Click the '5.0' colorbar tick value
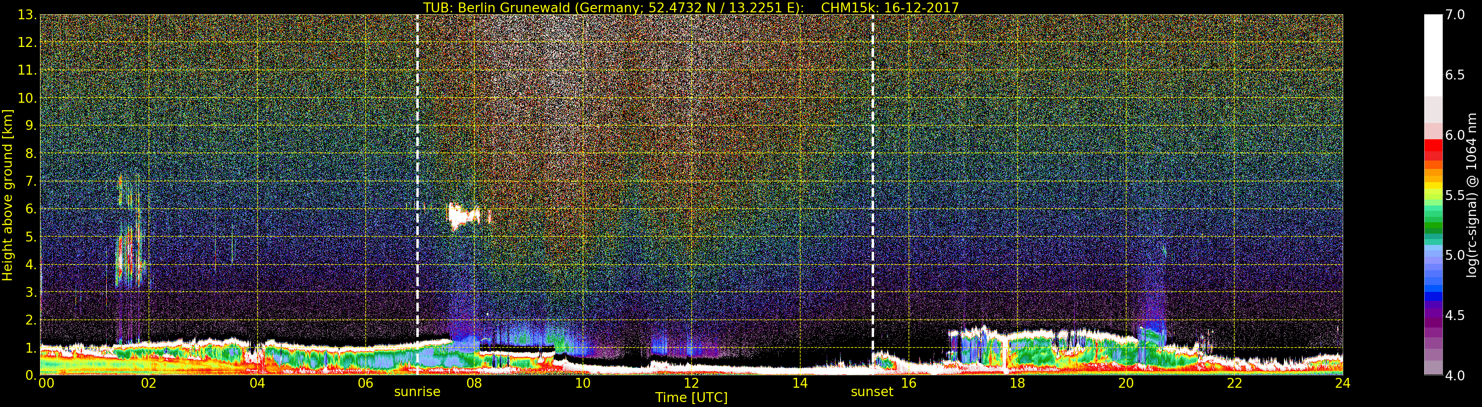The image size is (1482, 407). (x=1455, y=255)
